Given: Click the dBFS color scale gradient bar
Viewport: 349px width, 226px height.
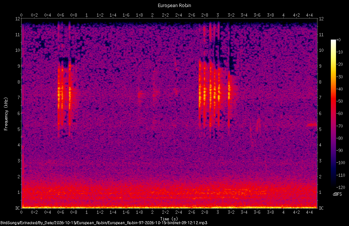Looking at the screenshot, I should tap(333, 114).
